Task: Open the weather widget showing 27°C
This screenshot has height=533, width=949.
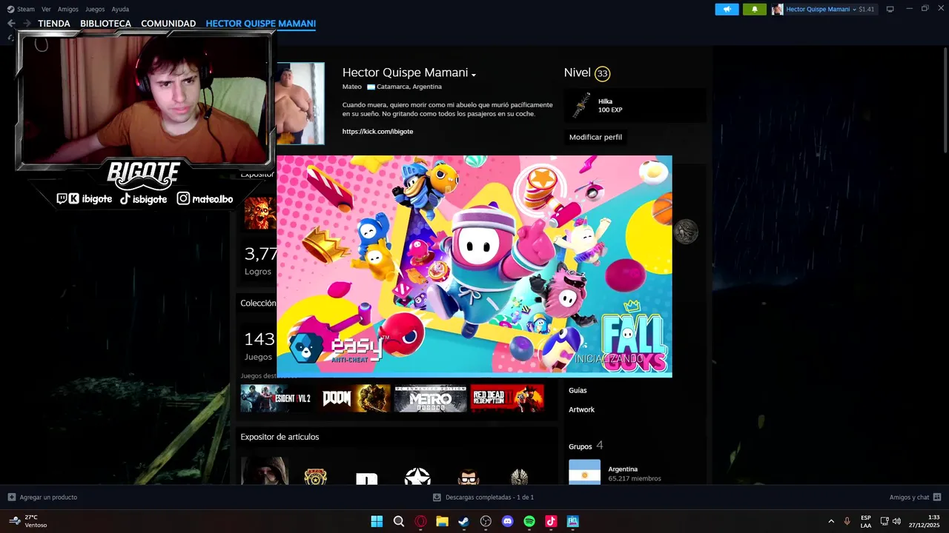Action: pyautogui.click(x=27, y=521)
